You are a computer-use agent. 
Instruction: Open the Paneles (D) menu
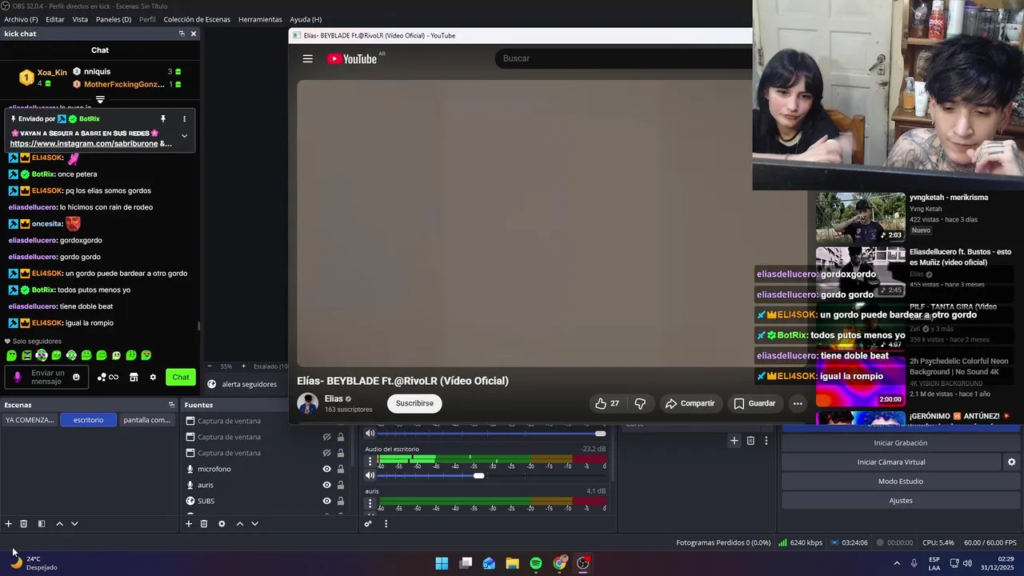tap(114, 19)
